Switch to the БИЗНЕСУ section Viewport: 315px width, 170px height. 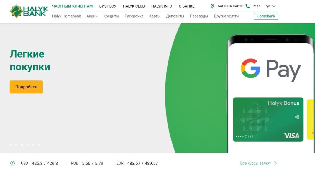[108, 6]
